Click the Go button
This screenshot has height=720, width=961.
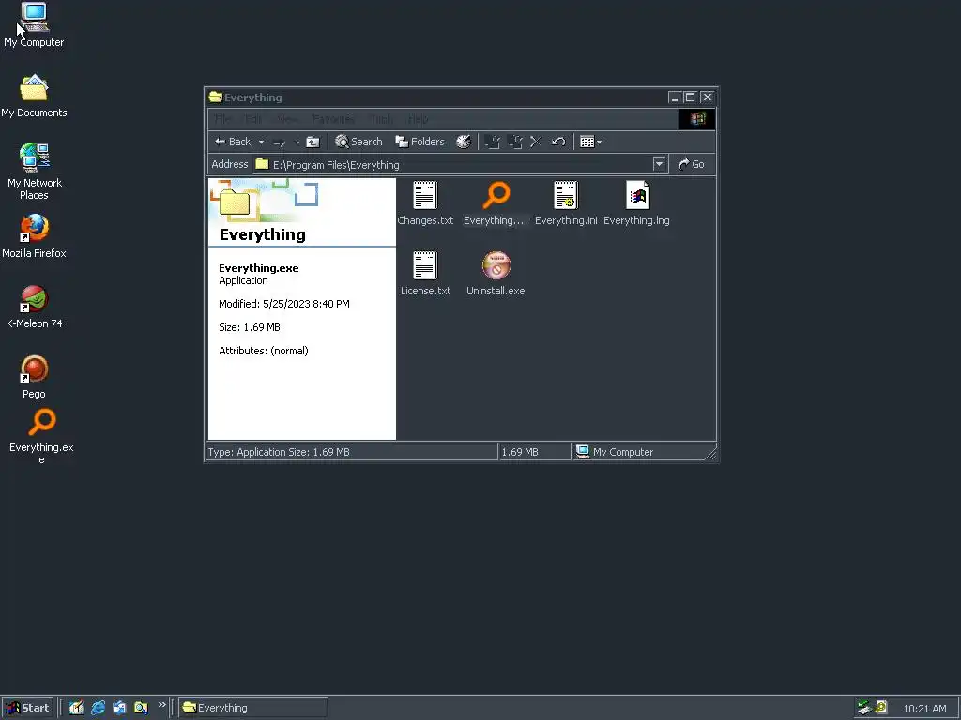pos(692,164)
